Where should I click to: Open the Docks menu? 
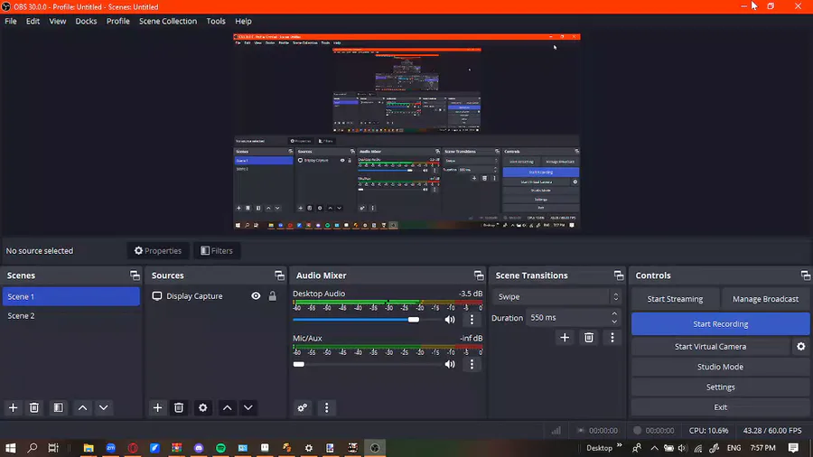(x=86, y=22)
